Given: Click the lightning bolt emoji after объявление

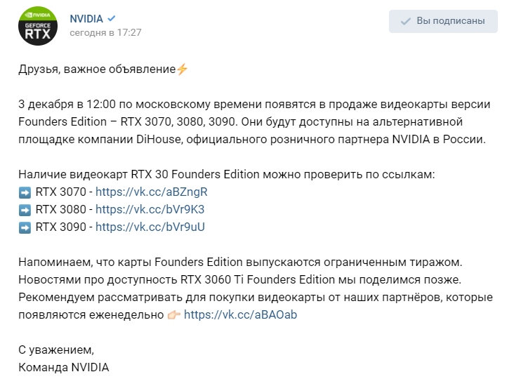Looking at the screenshot, I should 182,69.
